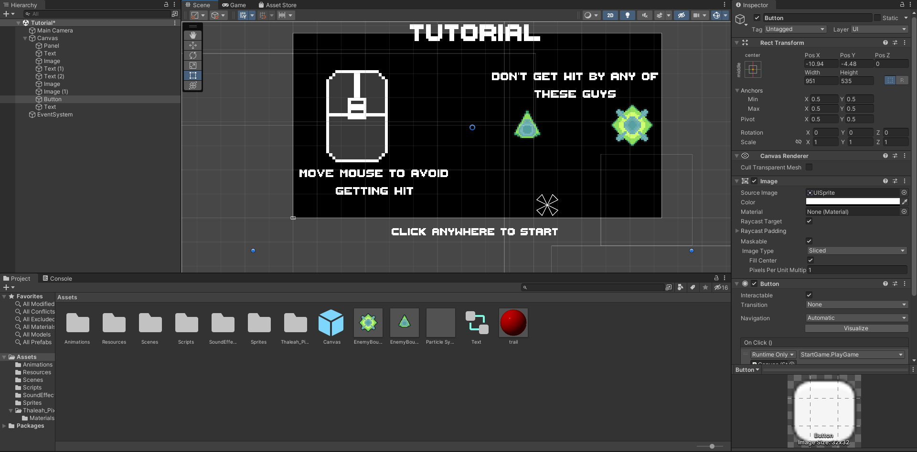Enable Cull Transparent Mesh checkbox
Screen dimensions: 917x452
[809, 167]
